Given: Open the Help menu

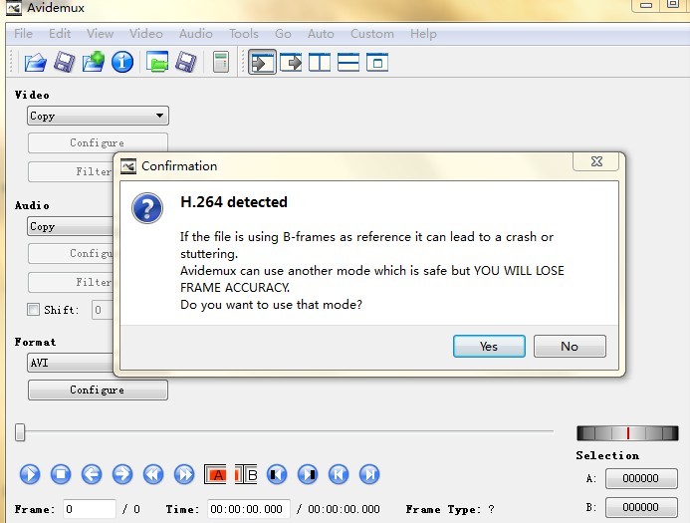Looking at the screenshot, I should point(423,34).
